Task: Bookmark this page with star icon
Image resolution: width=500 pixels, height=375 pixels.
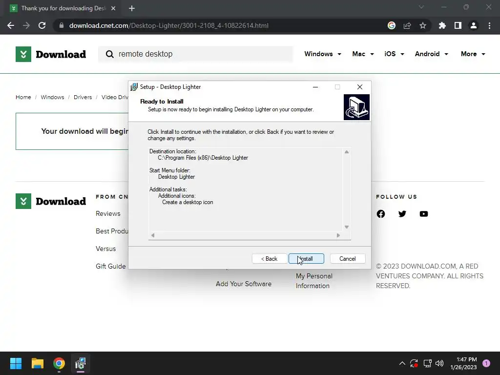Action: tap(423, 25)
